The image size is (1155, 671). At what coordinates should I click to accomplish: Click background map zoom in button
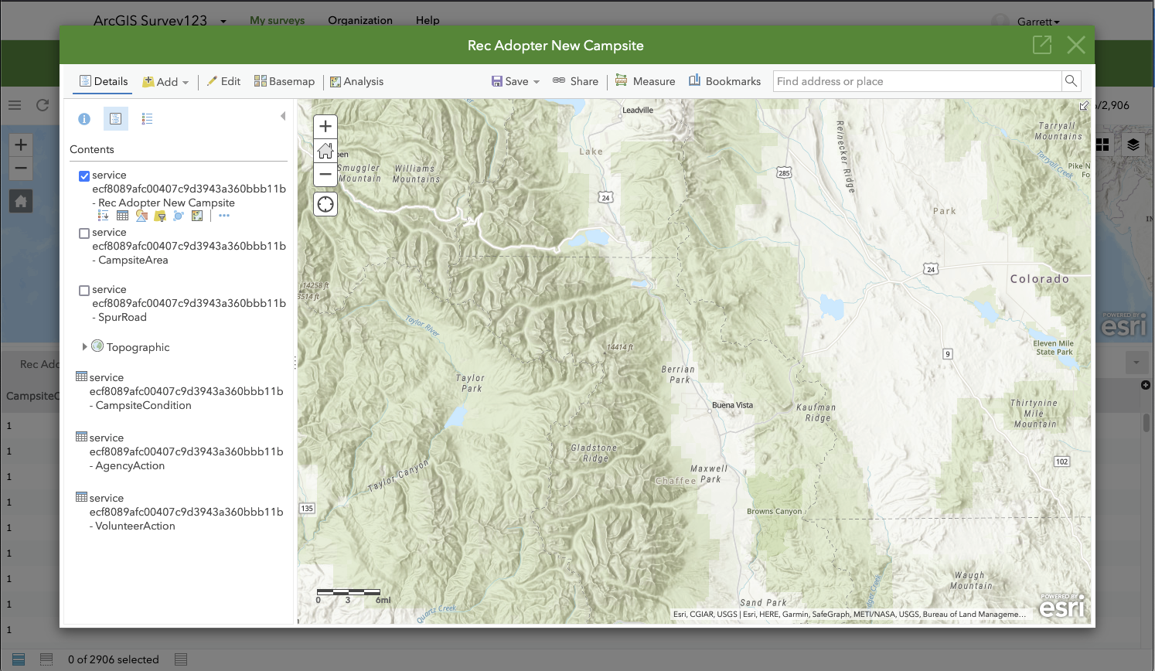click(21, 145)
